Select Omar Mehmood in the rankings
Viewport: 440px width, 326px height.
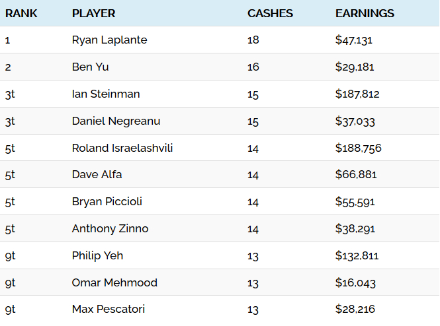point(114,282)
